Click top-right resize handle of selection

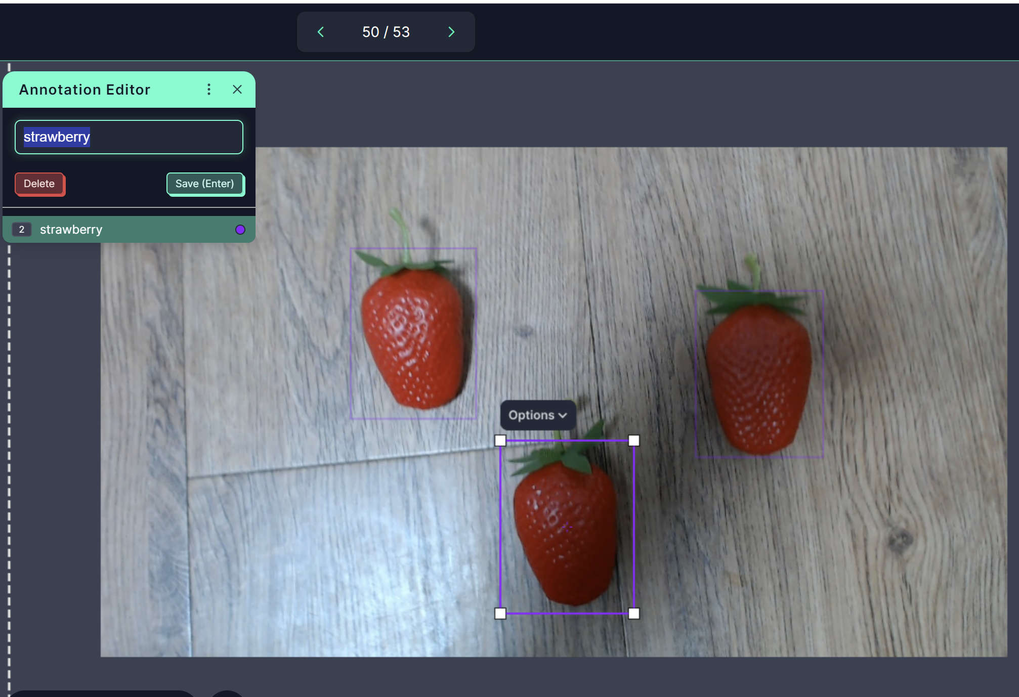point(633,441)
